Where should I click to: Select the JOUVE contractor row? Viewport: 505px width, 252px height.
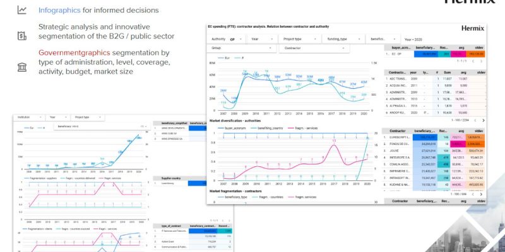point(435,151)
